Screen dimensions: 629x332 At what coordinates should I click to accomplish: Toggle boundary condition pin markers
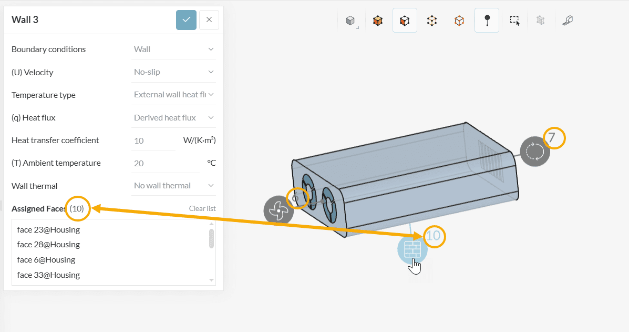[487, 21]
